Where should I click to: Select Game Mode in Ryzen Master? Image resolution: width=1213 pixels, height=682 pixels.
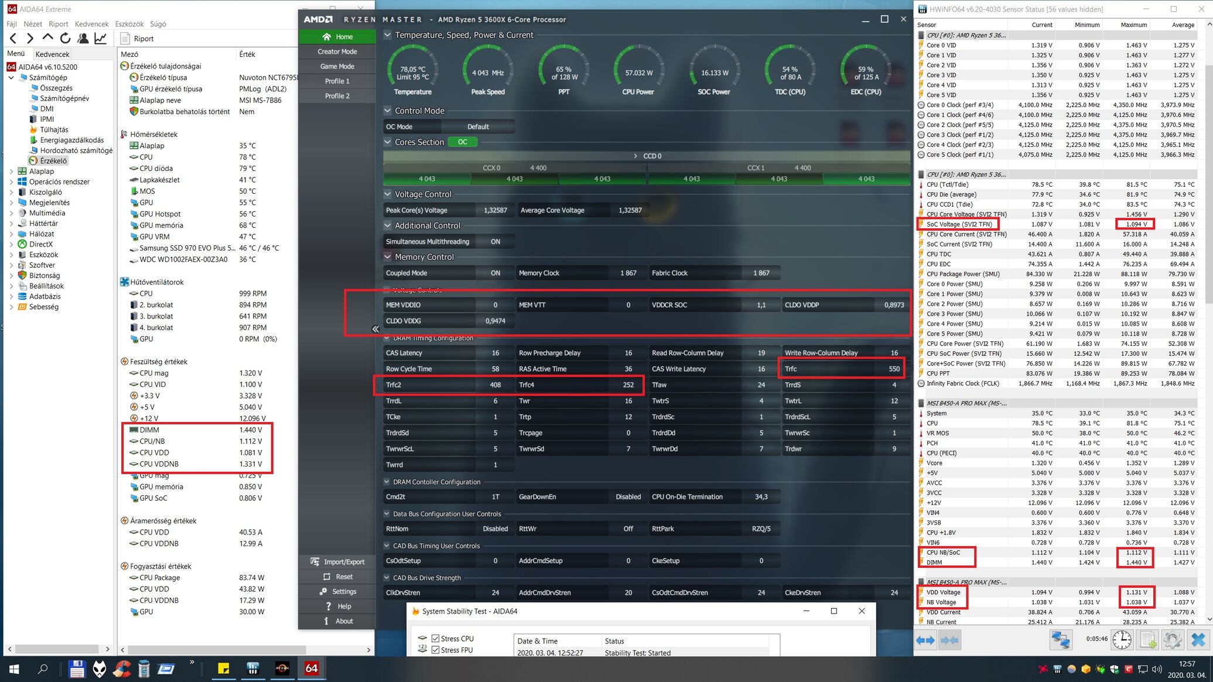click(x=337, y=66)
